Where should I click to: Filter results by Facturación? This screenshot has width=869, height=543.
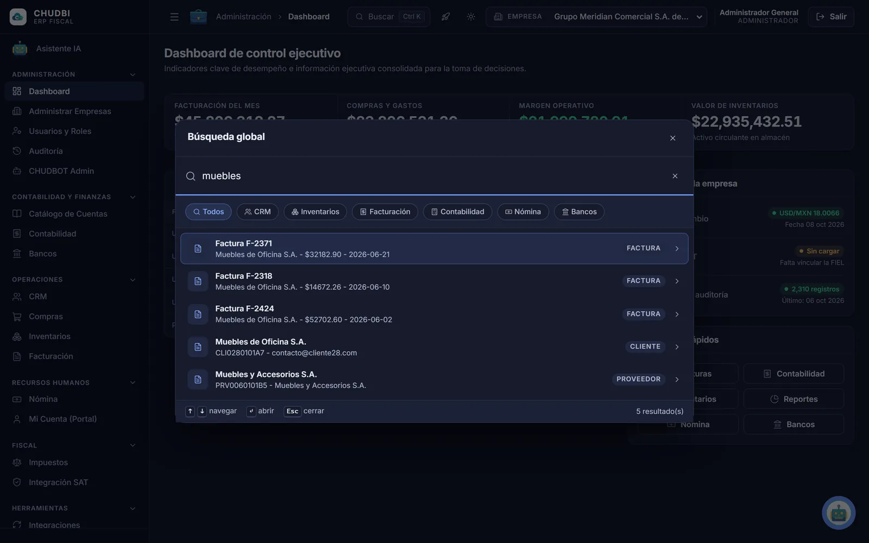click(x=385, y=212)
